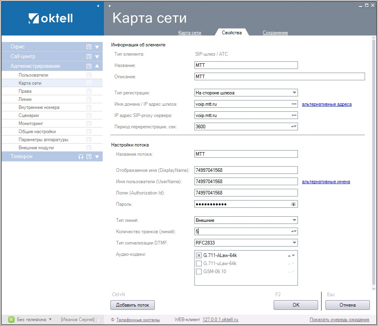Enable the GSM-06.10 codec checkbox
Viewport: 378px width, 326px height.
(199, 272)
